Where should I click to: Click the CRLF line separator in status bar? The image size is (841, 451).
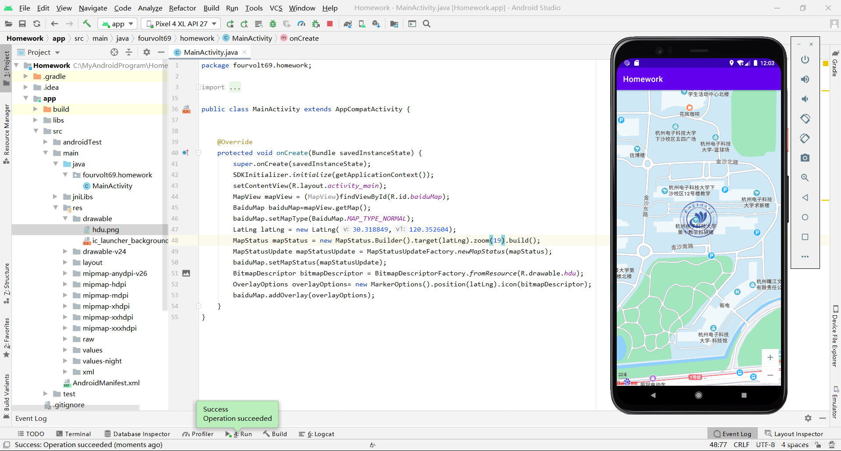click(741, 445)
